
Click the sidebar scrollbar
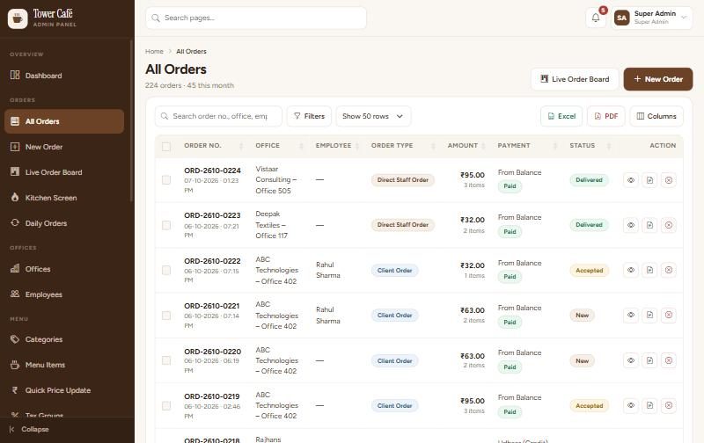coord(131,121)
